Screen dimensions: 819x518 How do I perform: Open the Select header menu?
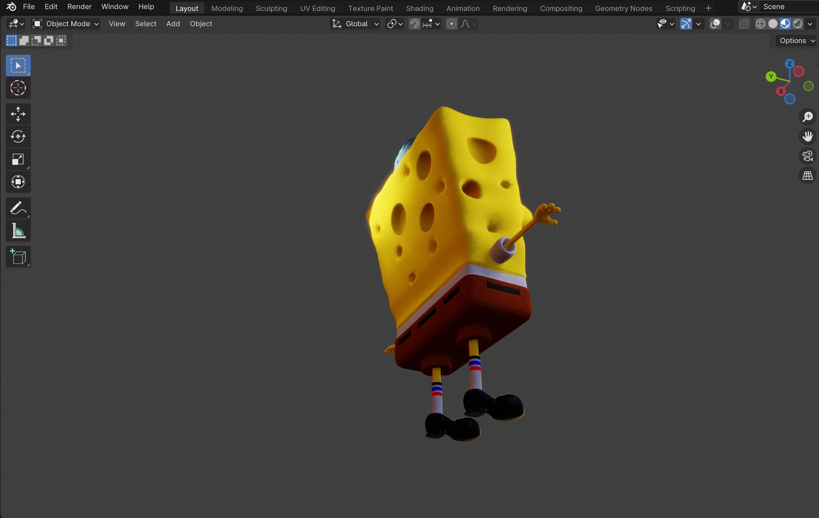pos(146,24)
